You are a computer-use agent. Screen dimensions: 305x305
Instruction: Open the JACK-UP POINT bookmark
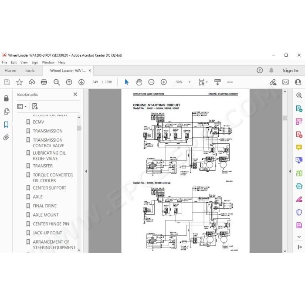click(x=47, y=233)
